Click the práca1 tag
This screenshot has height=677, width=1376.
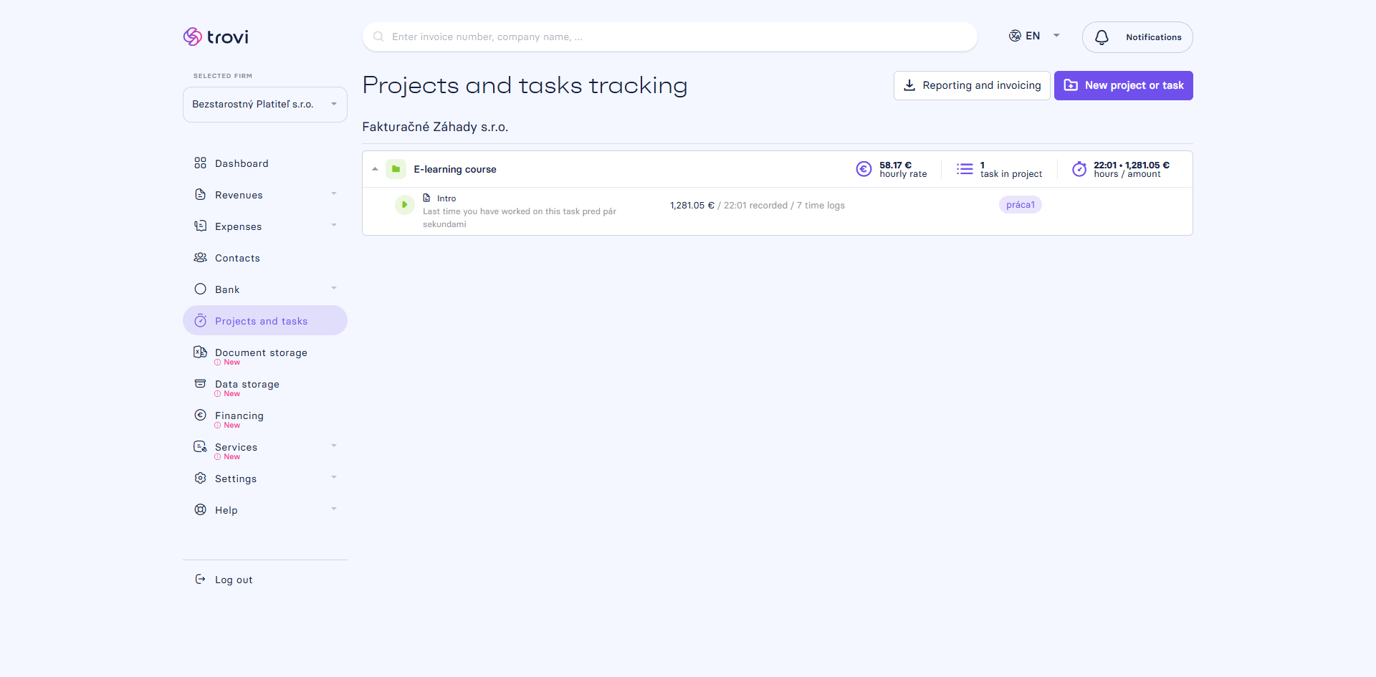pos(1021,205)
